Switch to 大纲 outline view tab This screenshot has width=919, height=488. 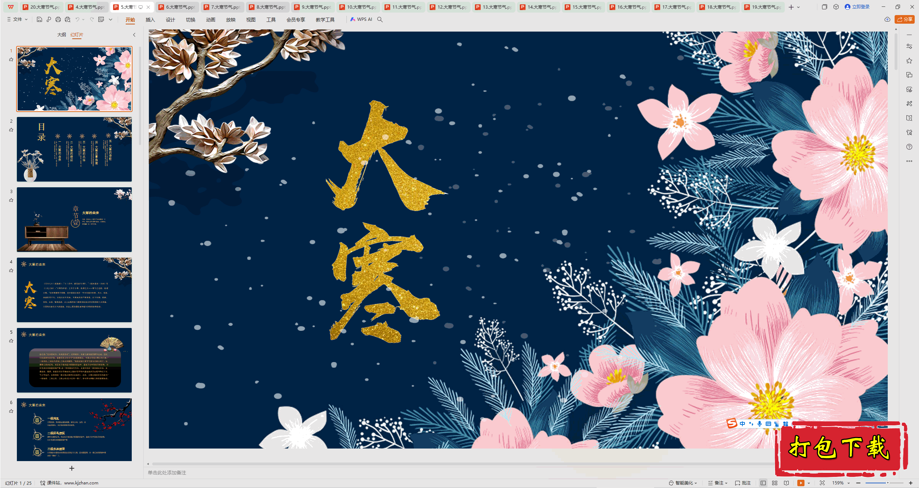point(61,35)
